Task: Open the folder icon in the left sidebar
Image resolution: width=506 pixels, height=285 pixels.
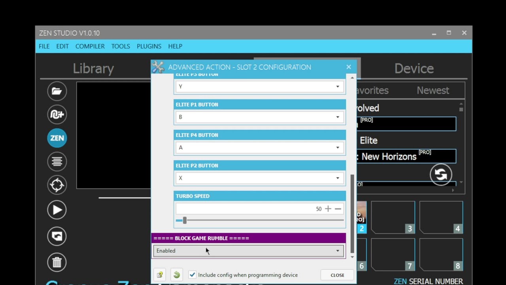Action: 57,91
